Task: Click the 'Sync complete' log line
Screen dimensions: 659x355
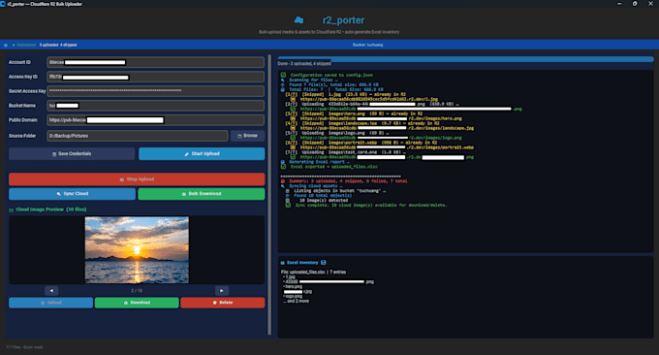Action: click(370, 206)
